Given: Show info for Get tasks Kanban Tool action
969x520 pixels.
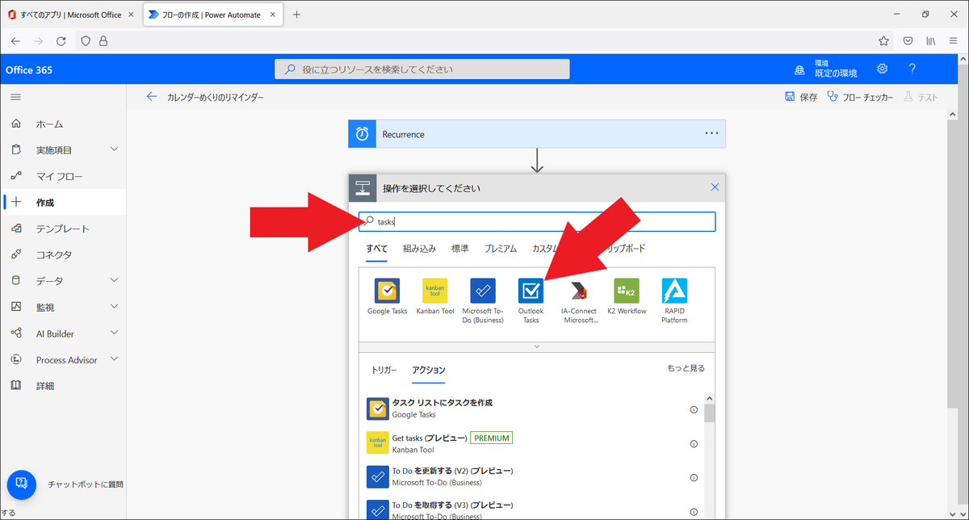Looking at the screenshot, I should point(694,443).
